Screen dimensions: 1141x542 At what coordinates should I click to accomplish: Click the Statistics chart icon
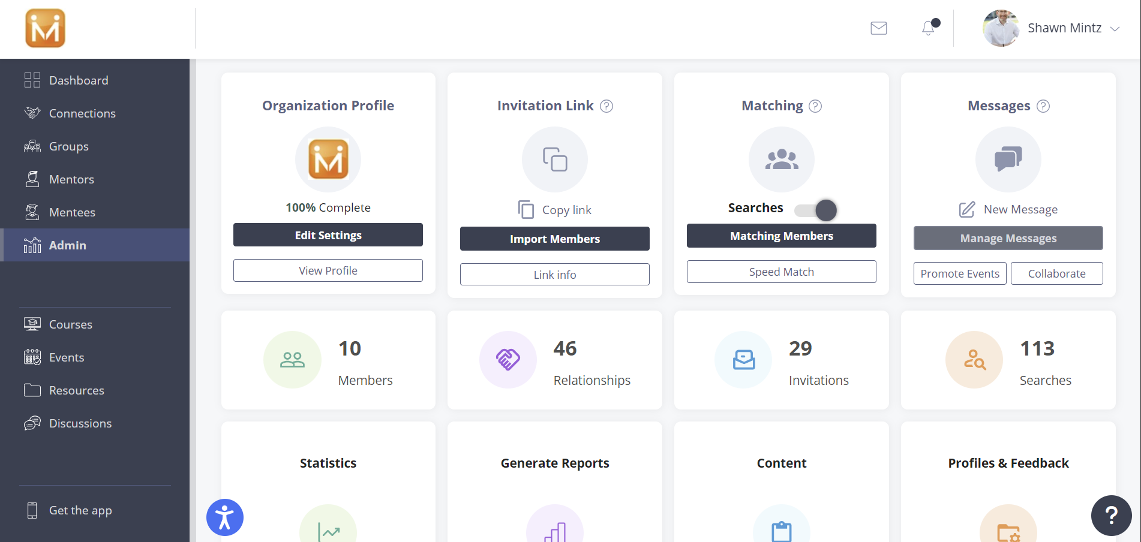tap(328, 523)
